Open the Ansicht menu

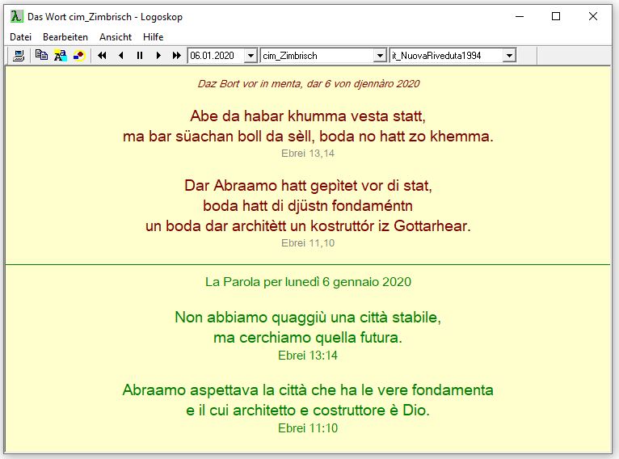[116, 37]
